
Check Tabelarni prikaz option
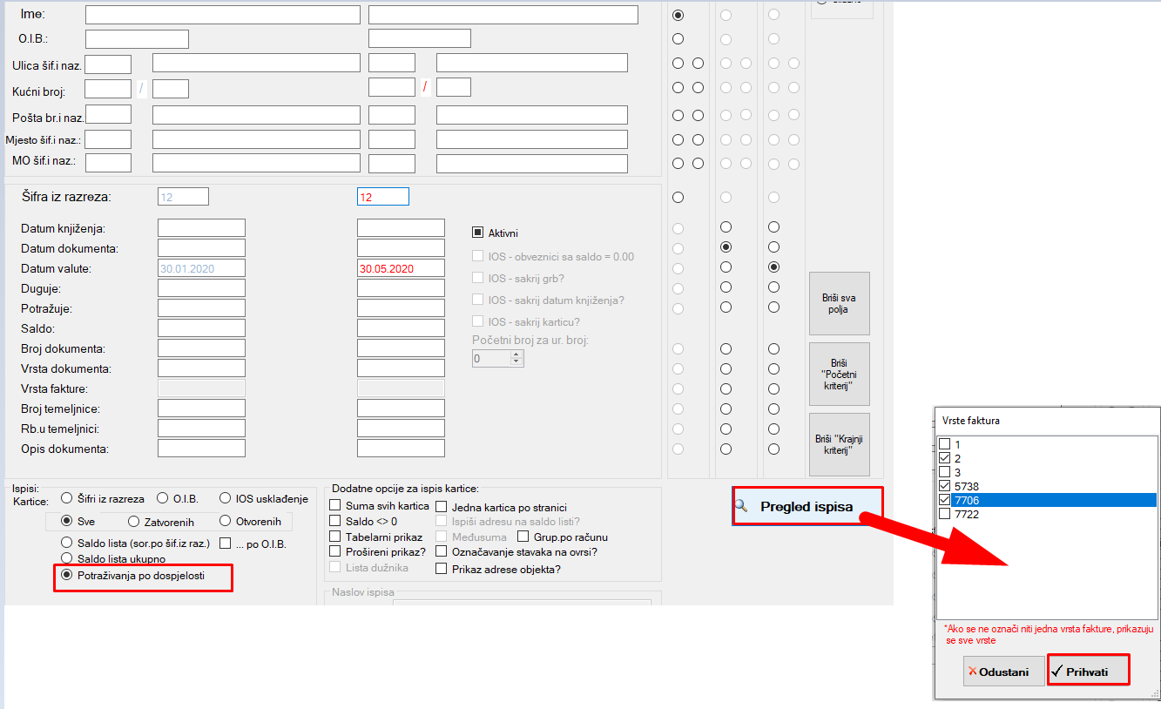[x=335, y=537]
